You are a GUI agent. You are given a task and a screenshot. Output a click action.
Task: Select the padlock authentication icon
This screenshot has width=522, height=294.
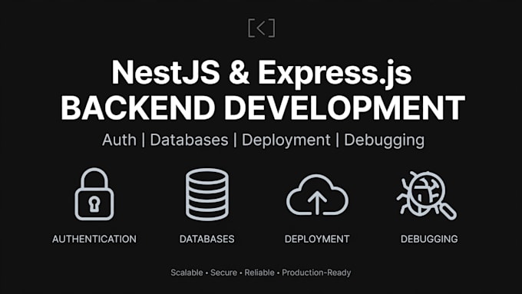pyautogui.click(x=94, y=194)
